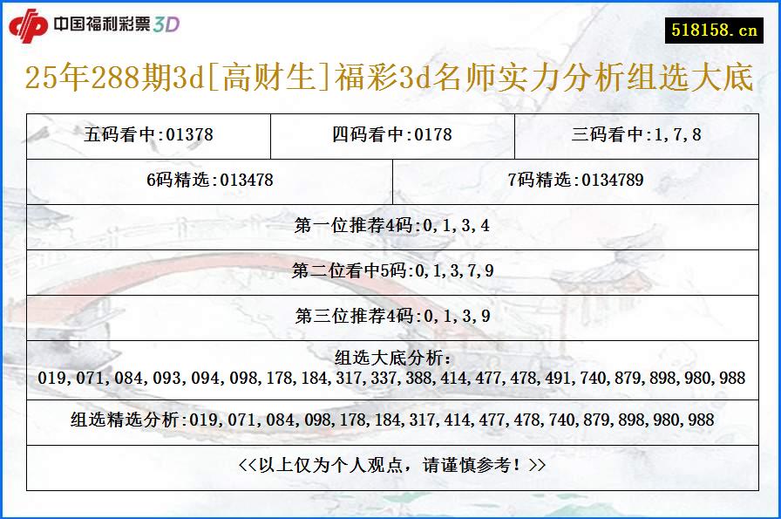Click the 第三位推荐4码:0,1,3,9 row

390,316
